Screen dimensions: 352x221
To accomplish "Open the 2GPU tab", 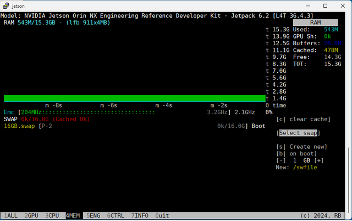I will 31,215.
